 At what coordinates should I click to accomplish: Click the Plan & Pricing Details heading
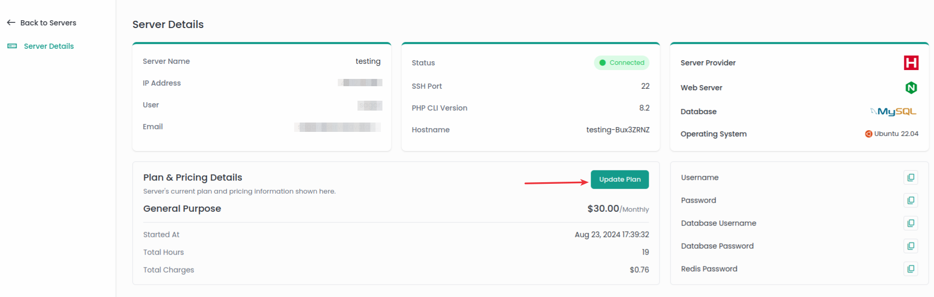click(x=193, y=178)
